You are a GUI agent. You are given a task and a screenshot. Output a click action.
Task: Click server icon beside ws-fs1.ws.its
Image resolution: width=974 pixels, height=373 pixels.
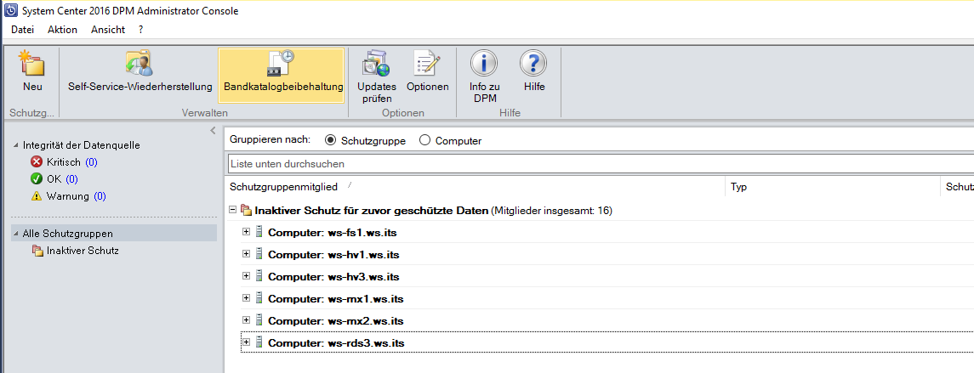[x=259, y=232]
